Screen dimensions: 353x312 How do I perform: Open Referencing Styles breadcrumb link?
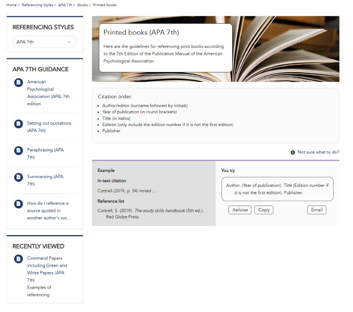coord(37,5)
